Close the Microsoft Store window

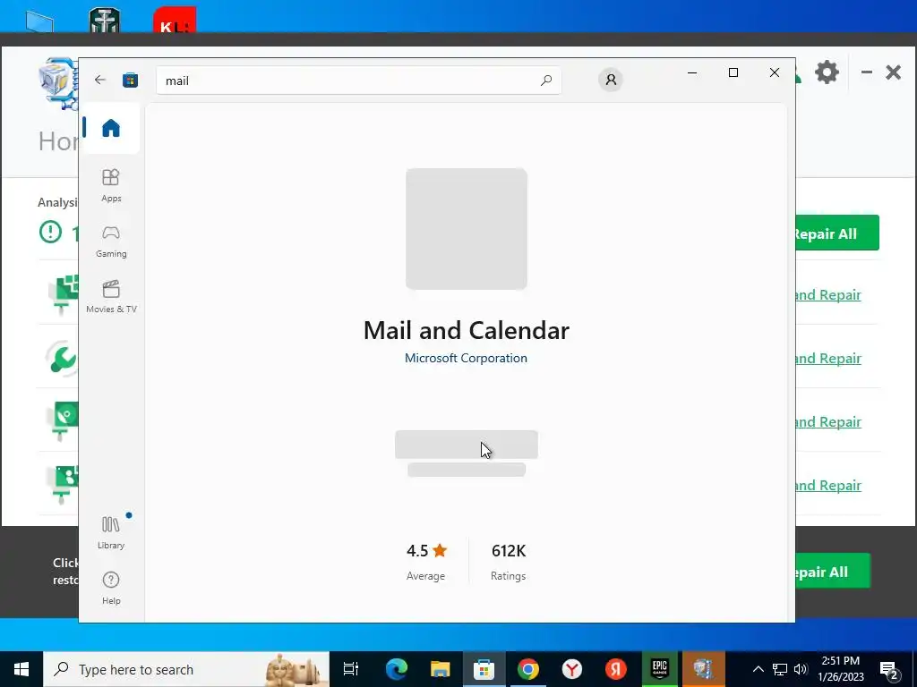pyautogui.click(x=775, y=72)
